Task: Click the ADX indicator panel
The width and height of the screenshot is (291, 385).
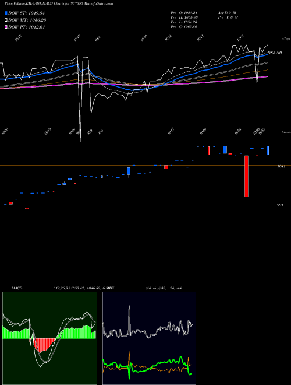Action: click(149, 338)
